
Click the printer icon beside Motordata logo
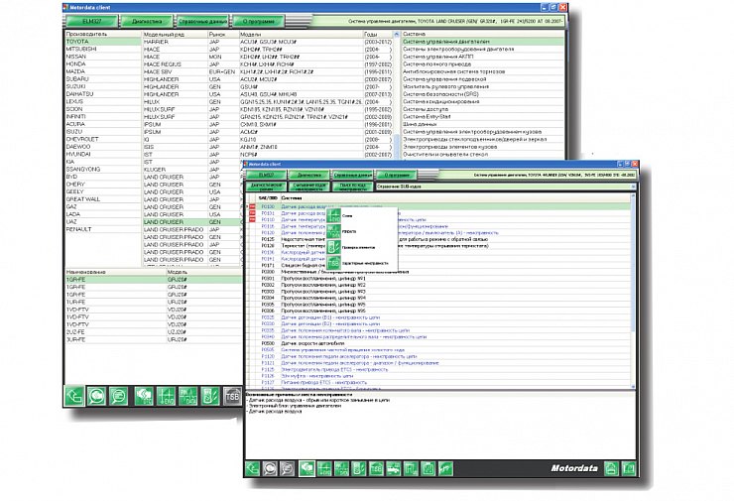(x=610, y=468)
